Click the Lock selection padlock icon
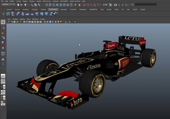 click(x=75, y=5)
